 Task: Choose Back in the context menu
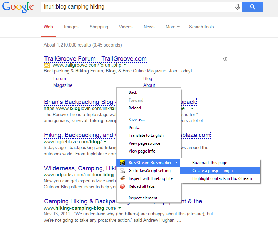tap(148, 92)
